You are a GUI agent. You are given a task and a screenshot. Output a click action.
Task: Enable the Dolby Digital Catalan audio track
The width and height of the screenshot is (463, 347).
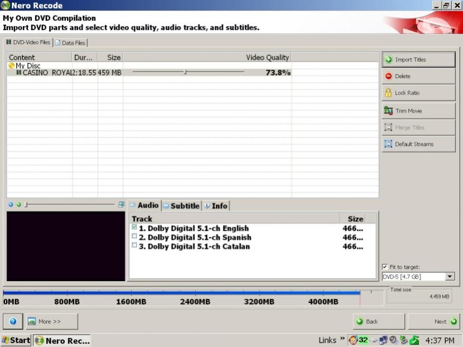point(135,245)
